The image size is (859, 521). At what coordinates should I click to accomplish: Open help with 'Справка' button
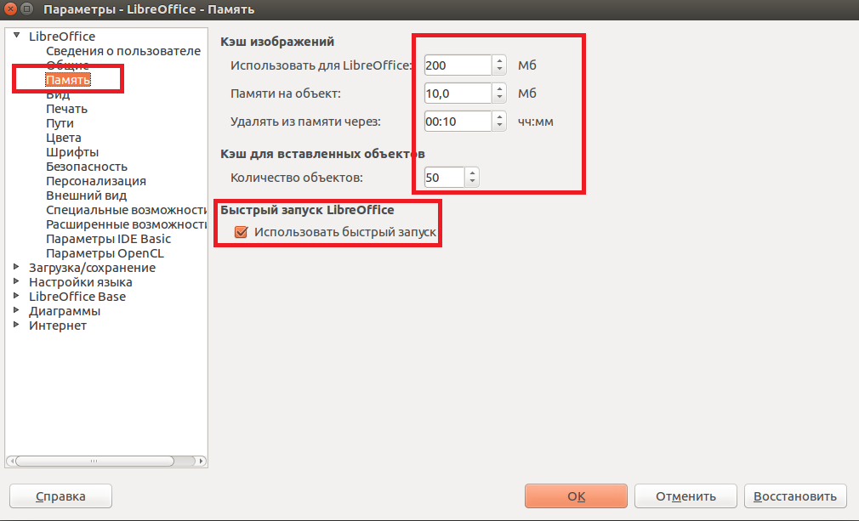[60, 496]
